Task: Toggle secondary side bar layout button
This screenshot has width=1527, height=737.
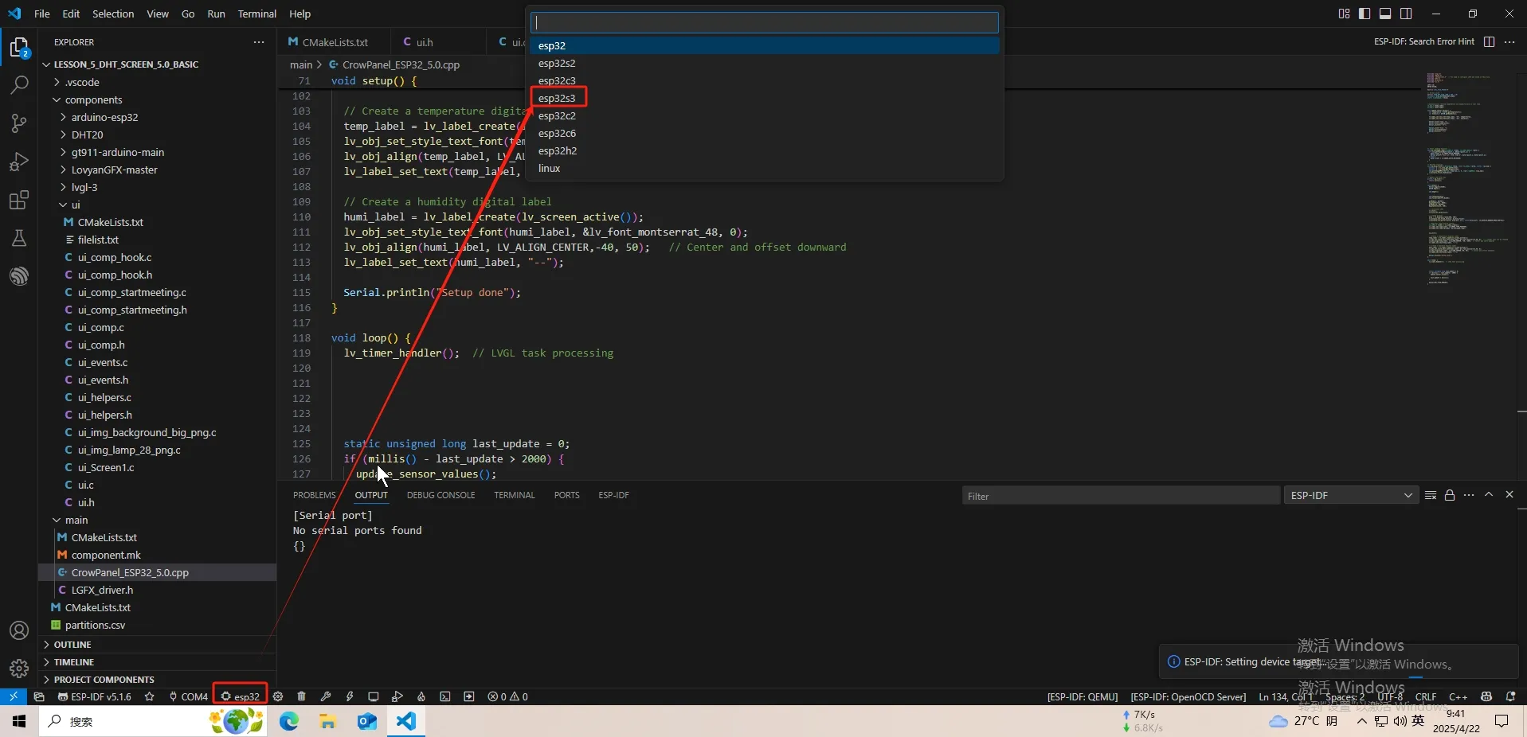Action: click(1406, 14)
